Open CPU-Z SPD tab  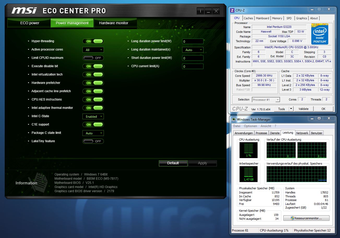point(289,18)
